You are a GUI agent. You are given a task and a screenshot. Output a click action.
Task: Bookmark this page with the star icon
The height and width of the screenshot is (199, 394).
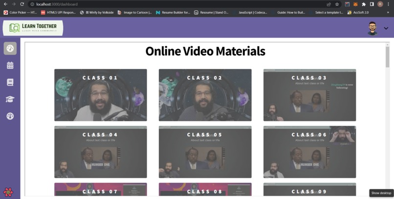tap(337, 4)
